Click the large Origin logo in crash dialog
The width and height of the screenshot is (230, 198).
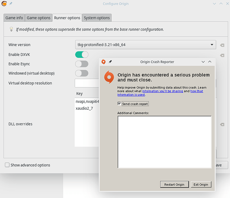[109, 77]
